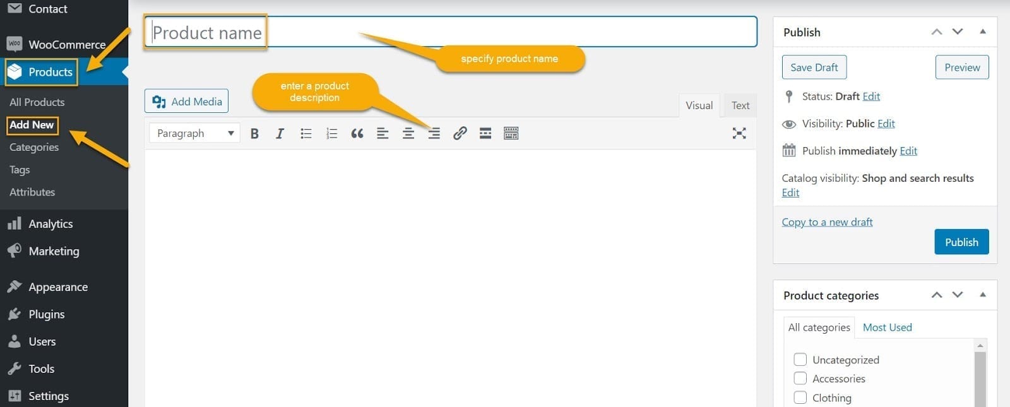1010x407 pixels.
Task: Align text center
Action: coord(408,133)
